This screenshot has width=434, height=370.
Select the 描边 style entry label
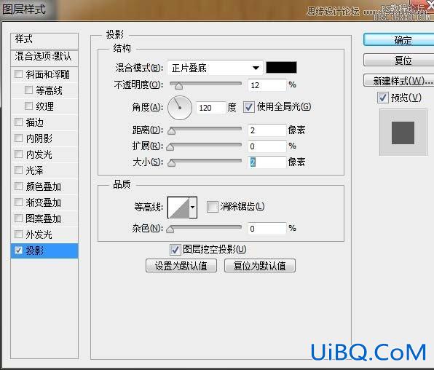coord(35,122)
